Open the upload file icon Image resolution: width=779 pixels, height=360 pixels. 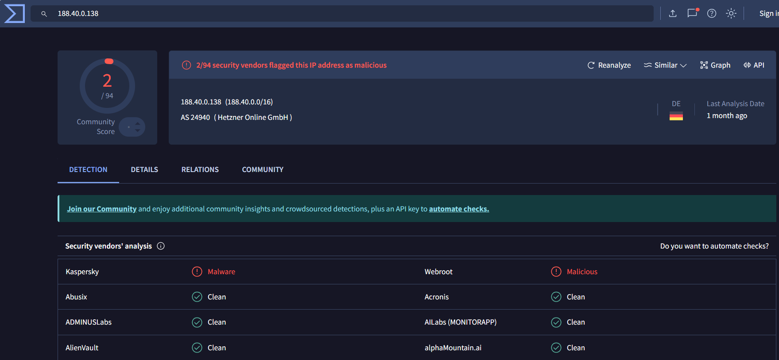pos(673,14)
